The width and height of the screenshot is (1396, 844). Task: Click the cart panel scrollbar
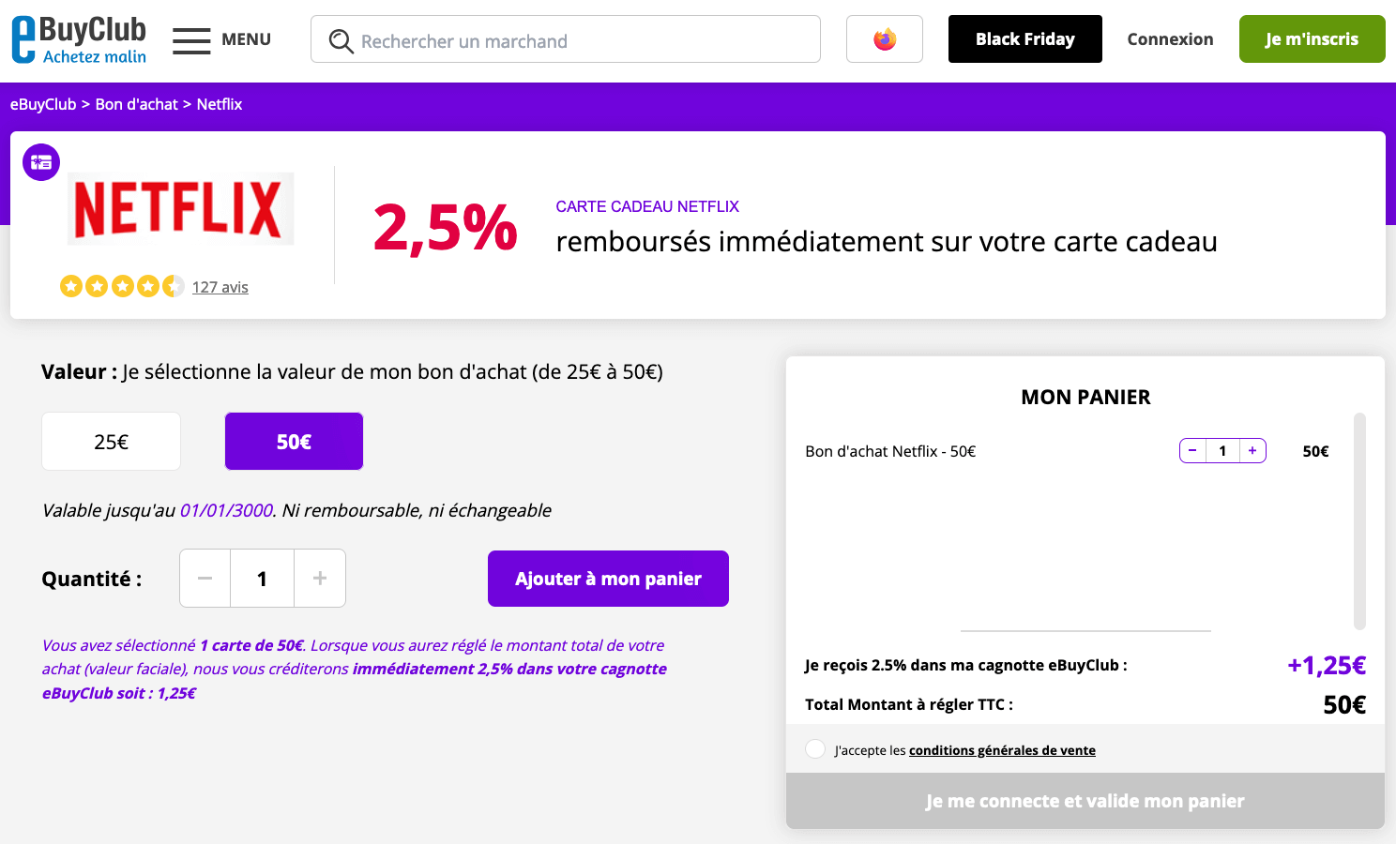1359,520
